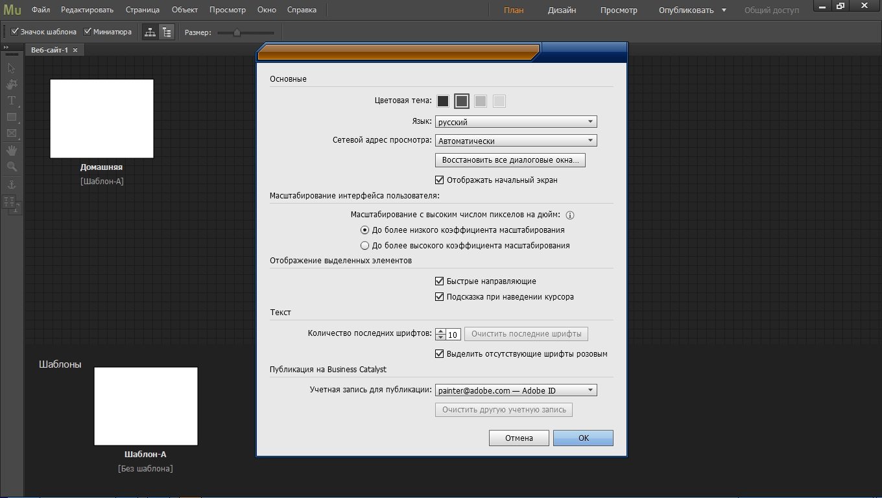Open the "Файл" menu
This screenshot has width=882, height=498.
41,10
